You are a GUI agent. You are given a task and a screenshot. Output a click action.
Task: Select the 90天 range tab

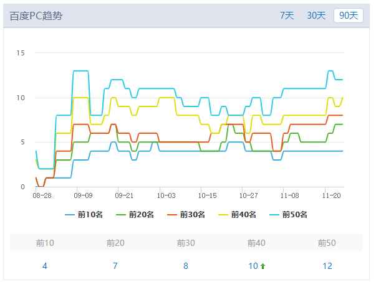(349, 16)
